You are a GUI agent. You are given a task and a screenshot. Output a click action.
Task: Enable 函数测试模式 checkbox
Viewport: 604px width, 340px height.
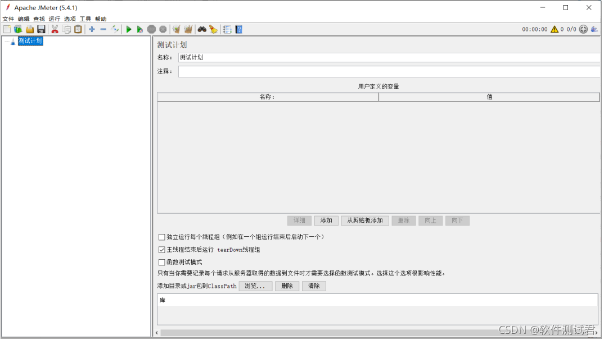click(162, 263)
